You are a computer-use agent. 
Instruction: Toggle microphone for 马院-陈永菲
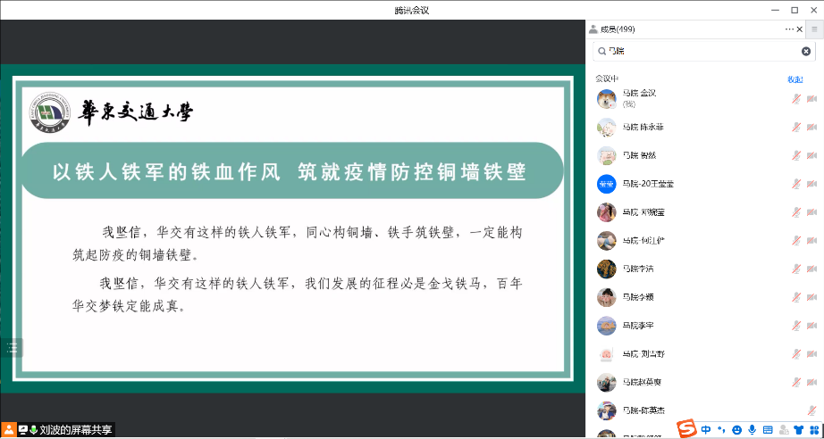[x=795, y=128]
